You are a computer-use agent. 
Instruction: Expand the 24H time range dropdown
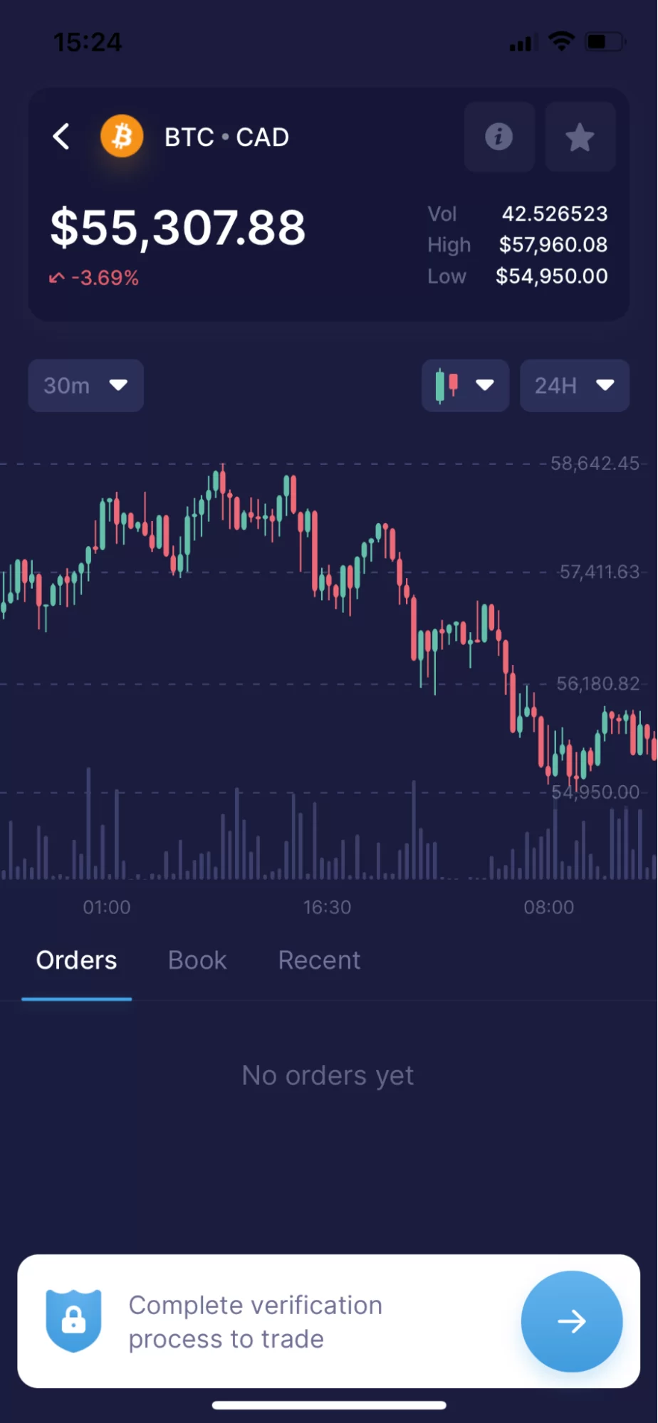point(574,386)
